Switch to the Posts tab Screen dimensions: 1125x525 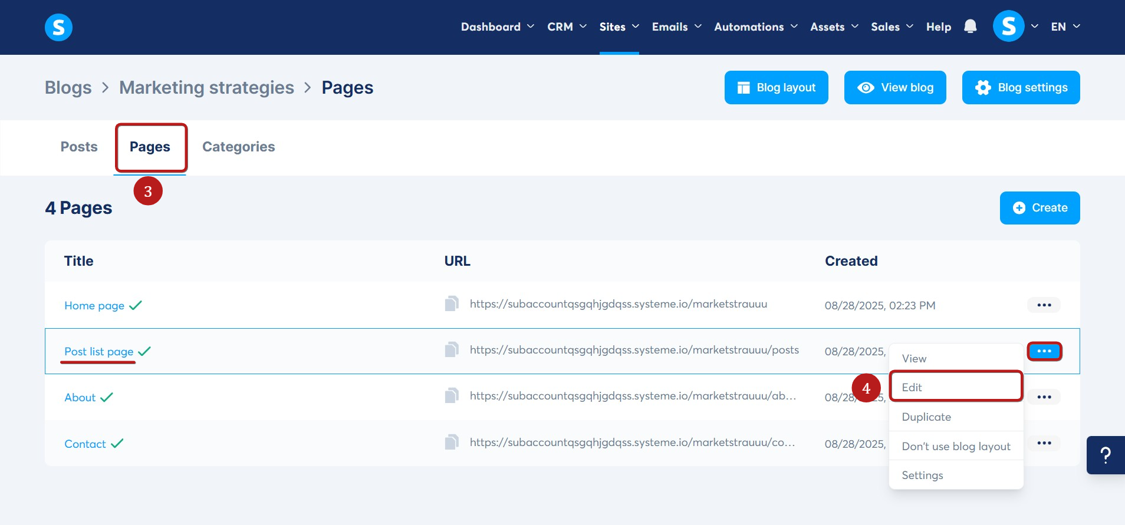(79, 147)
